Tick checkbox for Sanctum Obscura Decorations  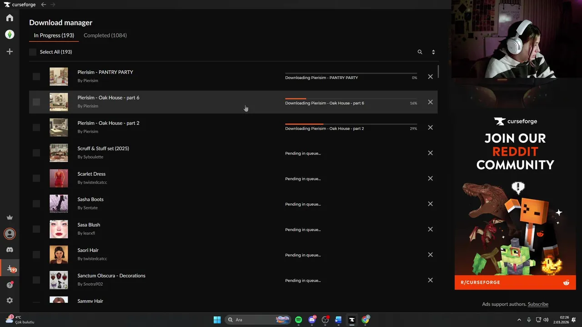pos(36,280)
